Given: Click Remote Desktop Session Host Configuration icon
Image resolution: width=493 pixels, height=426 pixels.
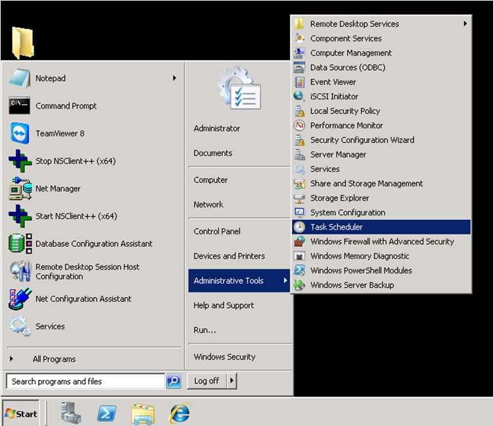Looking at the screenshot, I should click(x=20, y=271).
